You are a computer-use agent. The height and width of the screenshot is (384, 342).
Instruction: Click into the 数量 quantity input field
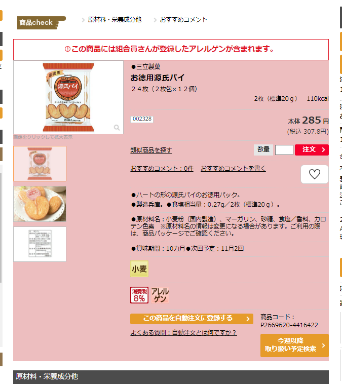tap(284, 150)
